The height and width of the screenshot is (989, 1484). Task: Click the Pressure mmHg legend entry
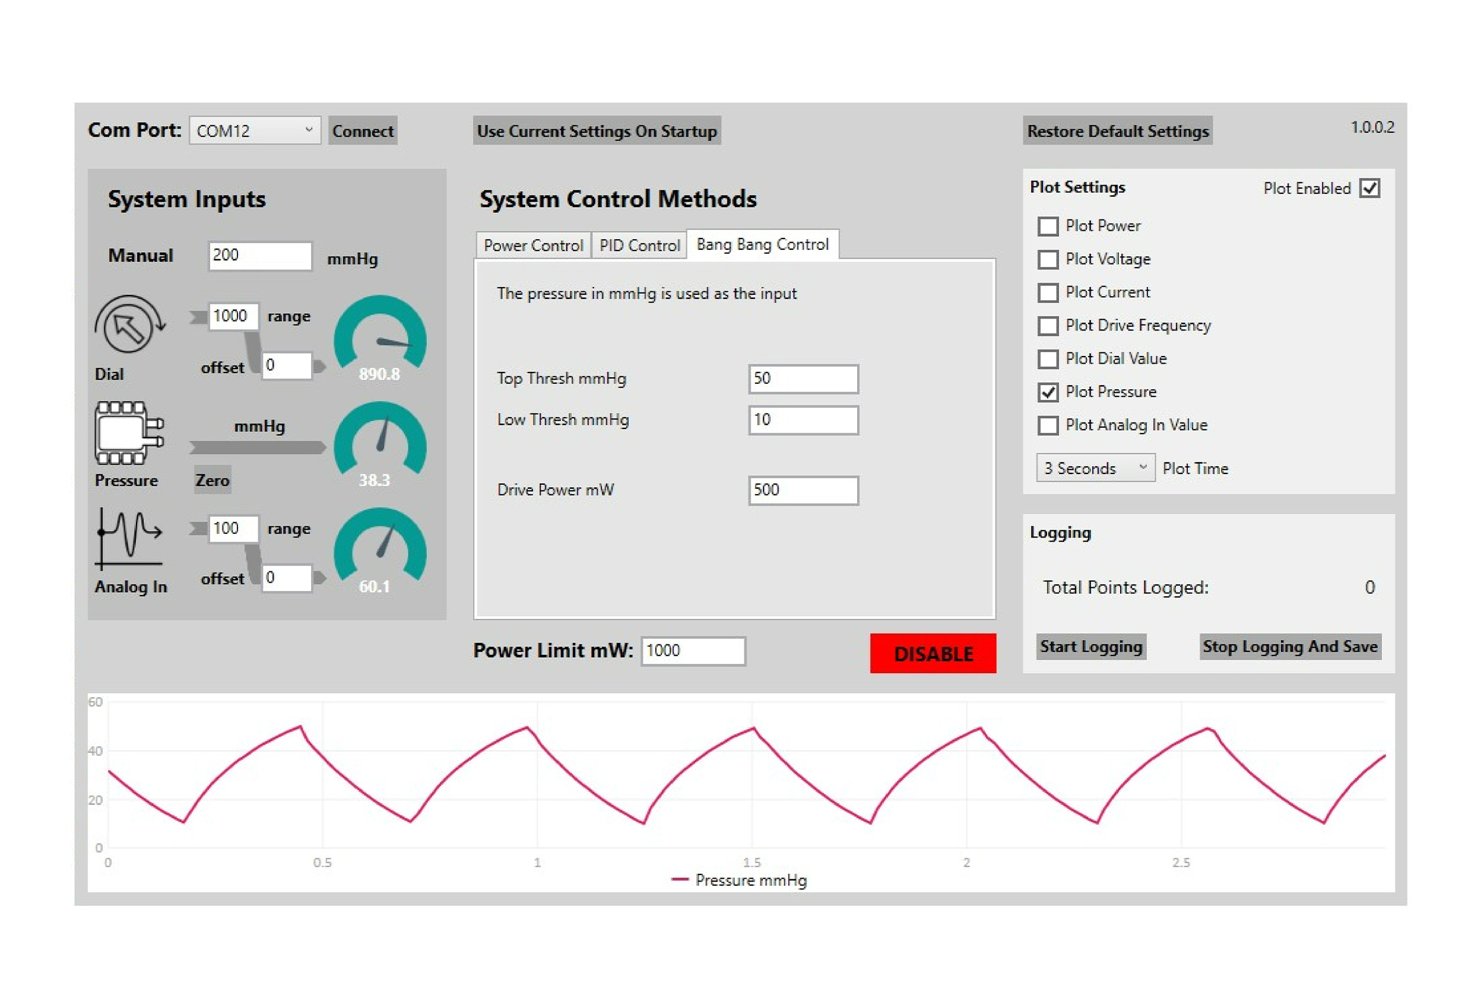click(740, 880)
